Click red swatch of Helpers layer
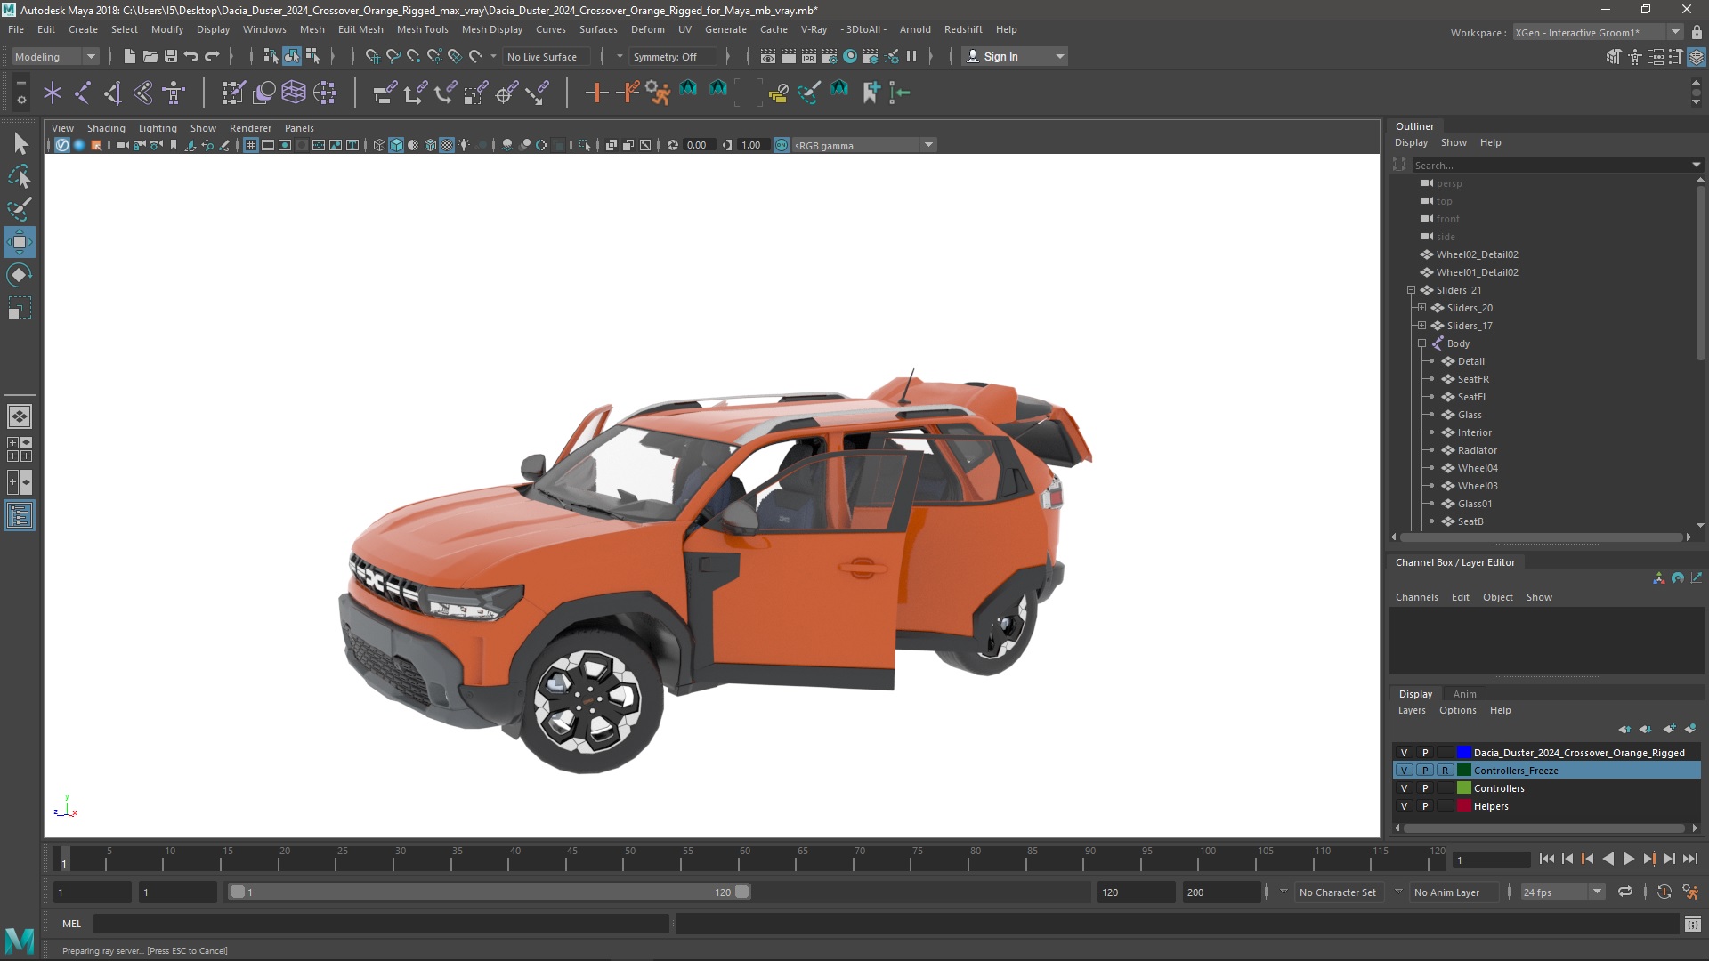 click(1463, 806)
